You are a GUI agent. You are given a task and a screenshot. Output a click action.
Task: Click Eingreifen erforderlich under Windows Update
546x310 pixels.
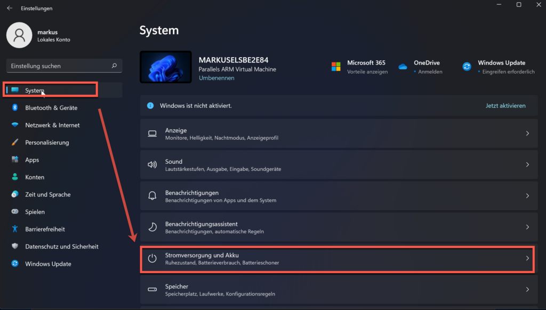pos(508,71)
